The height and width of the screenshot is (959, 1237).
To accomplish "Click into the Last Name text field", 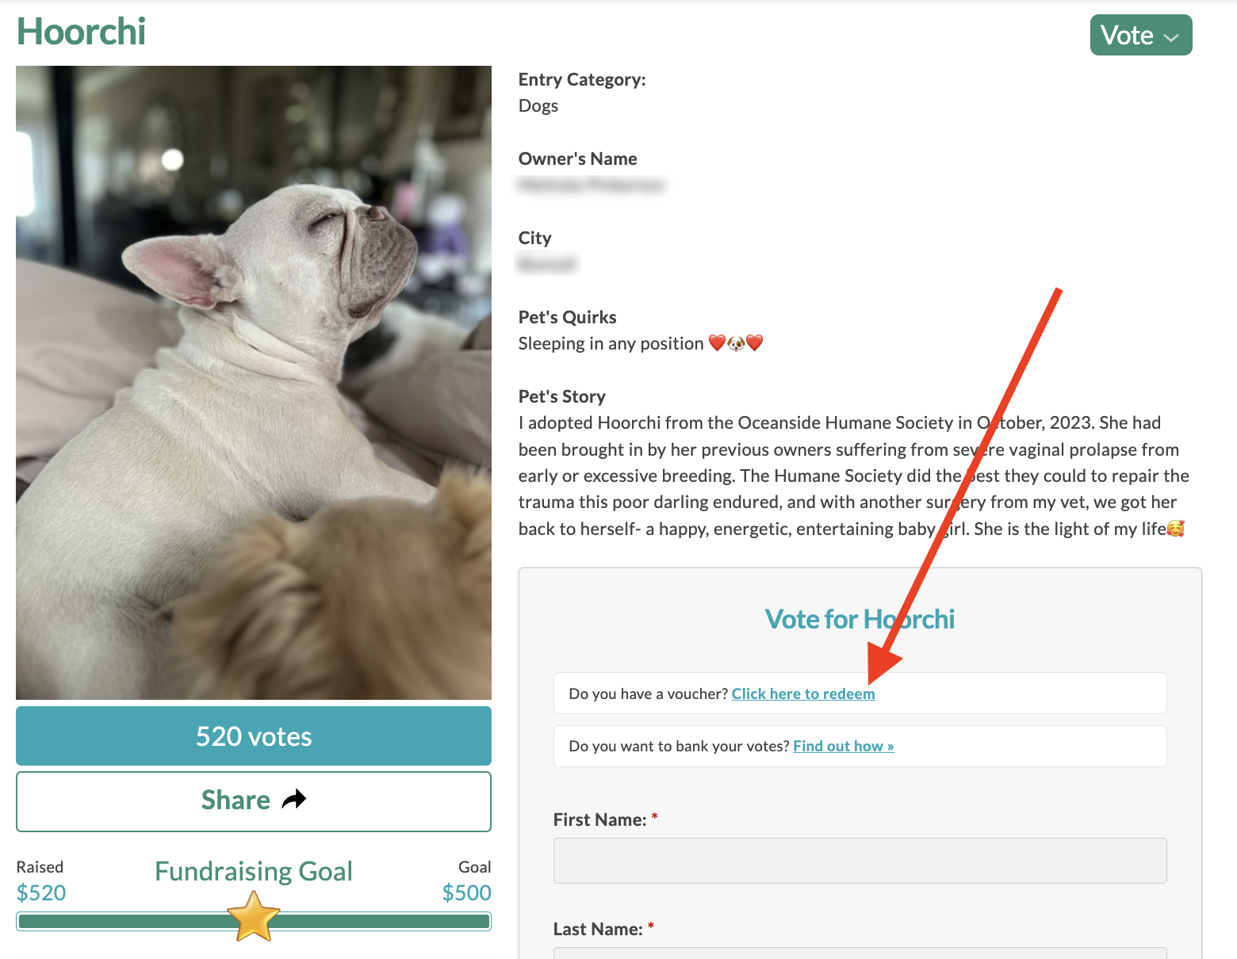I will [x=860, y=953].
